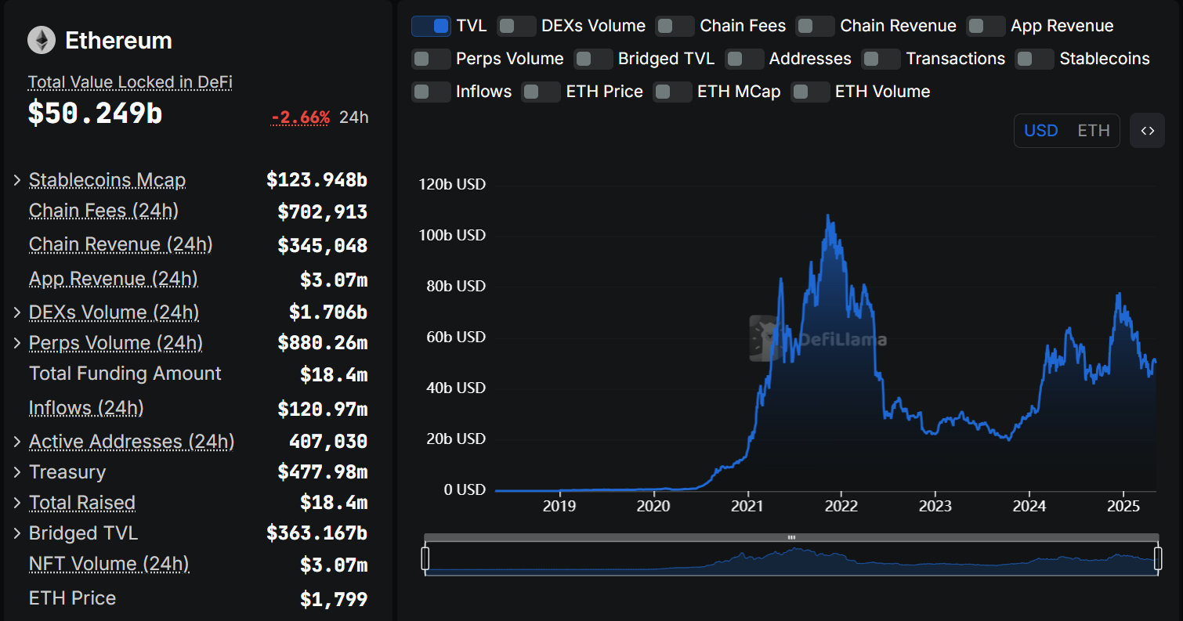Turn on the ETH Price toggle
The image size is (1183, 621).
tap(541, 92)
